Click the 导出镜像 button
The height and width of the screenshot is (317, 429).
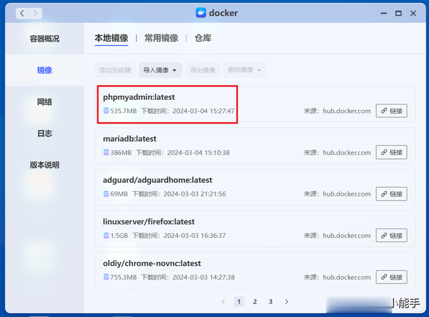tap(202, 70)
